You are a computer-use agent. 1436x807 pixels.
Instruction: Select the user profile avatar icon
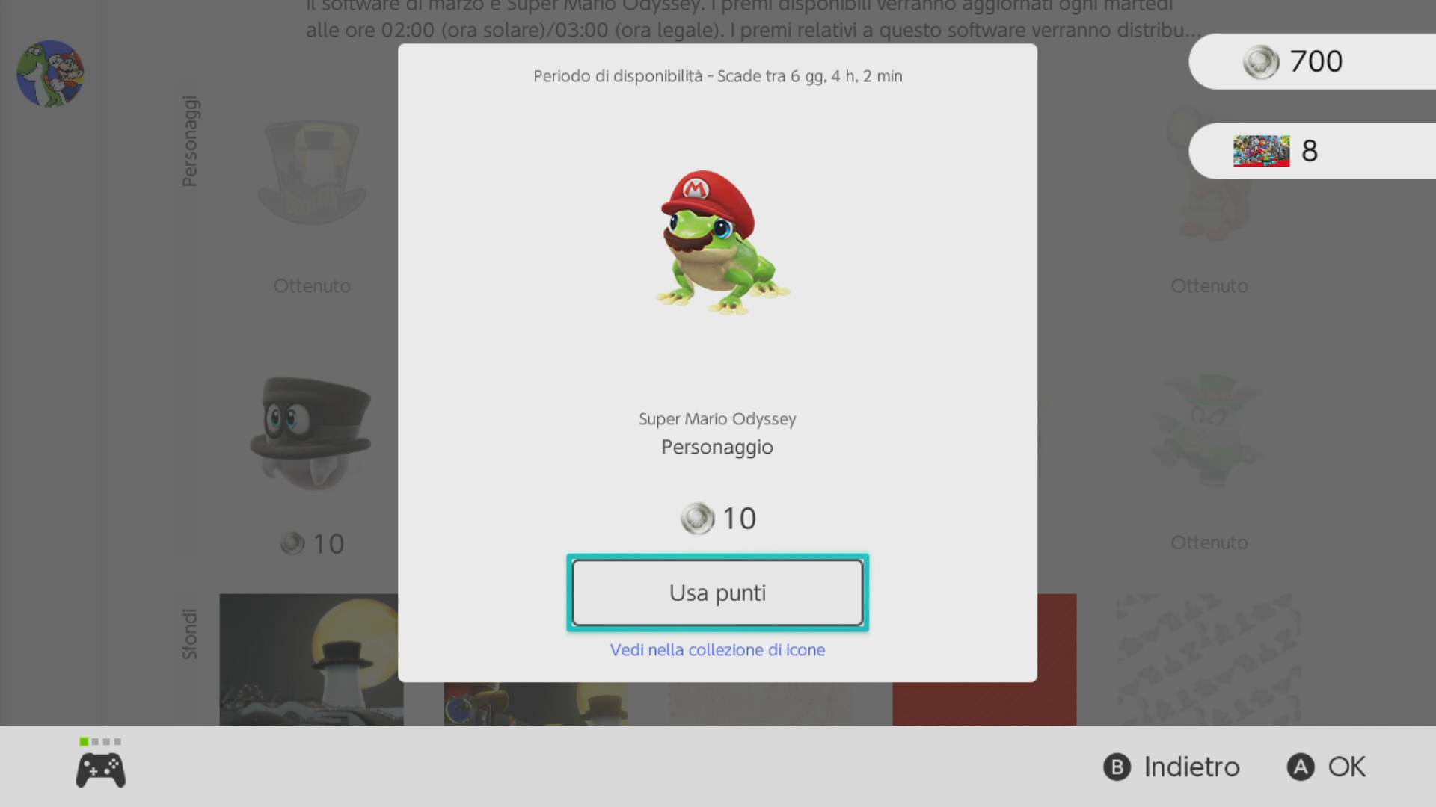tap(50, 73)
